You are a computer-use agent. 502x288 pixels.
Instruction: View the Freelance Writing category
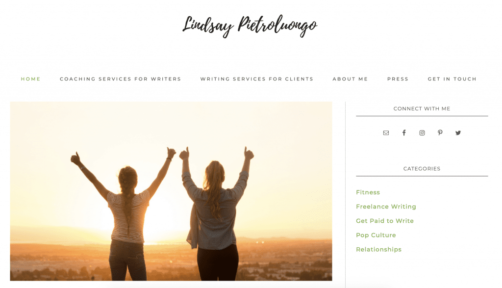(386, 207)
